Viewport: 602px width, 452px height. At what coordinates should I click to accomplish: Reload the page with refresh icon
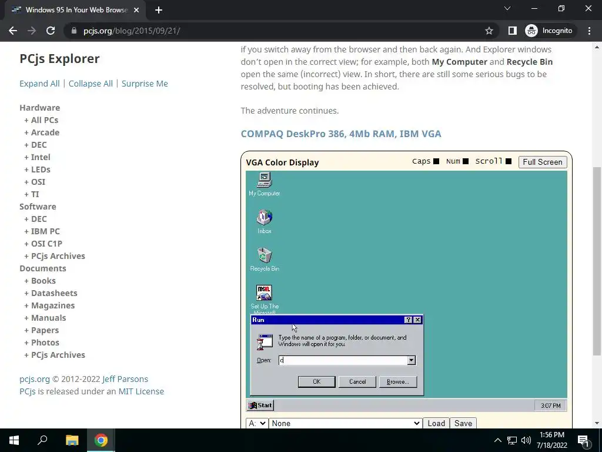tap(51, 31)
